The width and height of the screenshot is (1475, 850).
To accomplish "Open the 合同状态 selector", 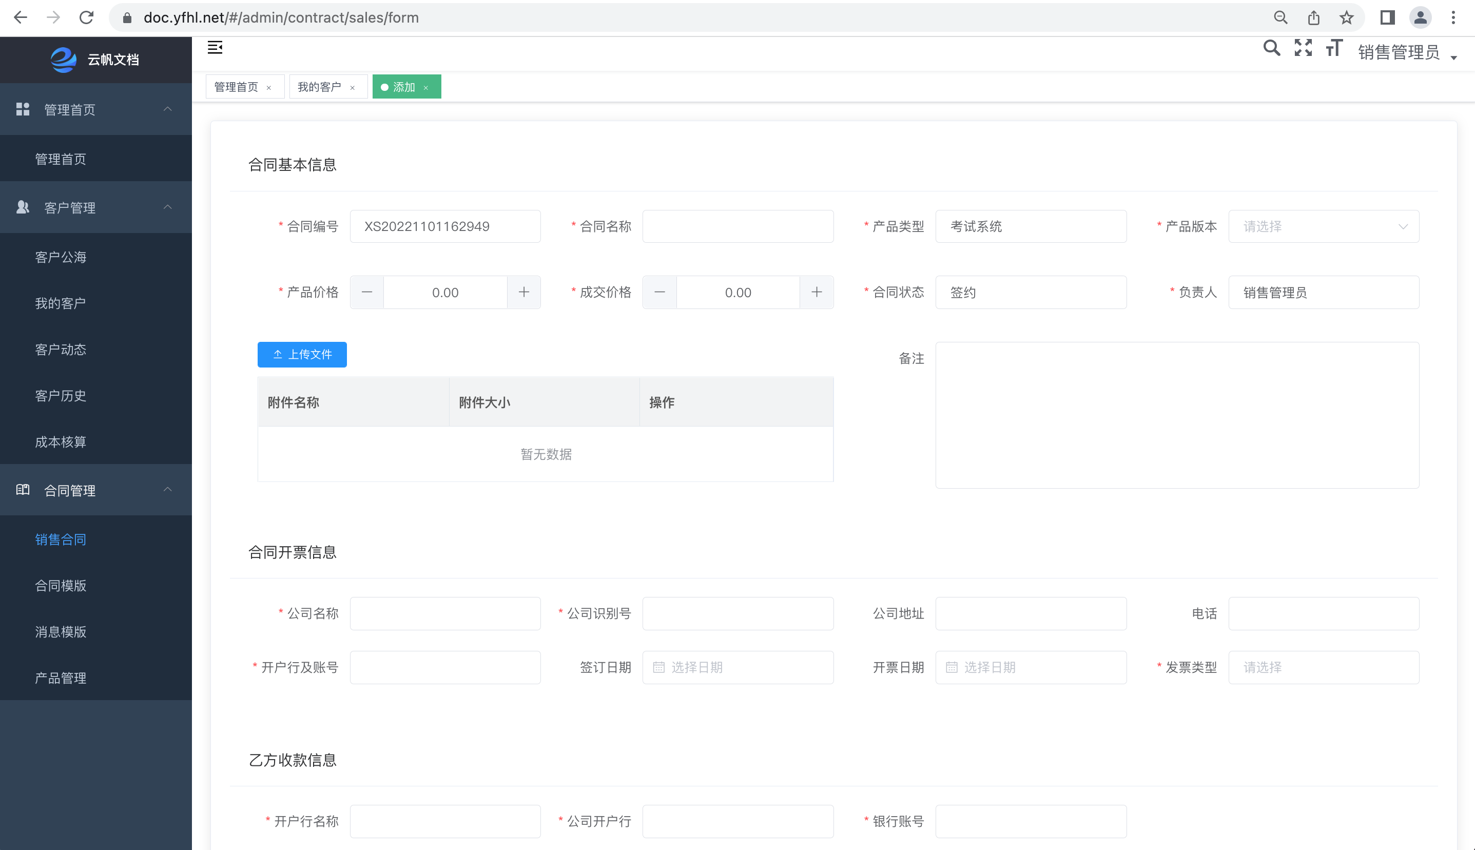I will pos(1030,292).
